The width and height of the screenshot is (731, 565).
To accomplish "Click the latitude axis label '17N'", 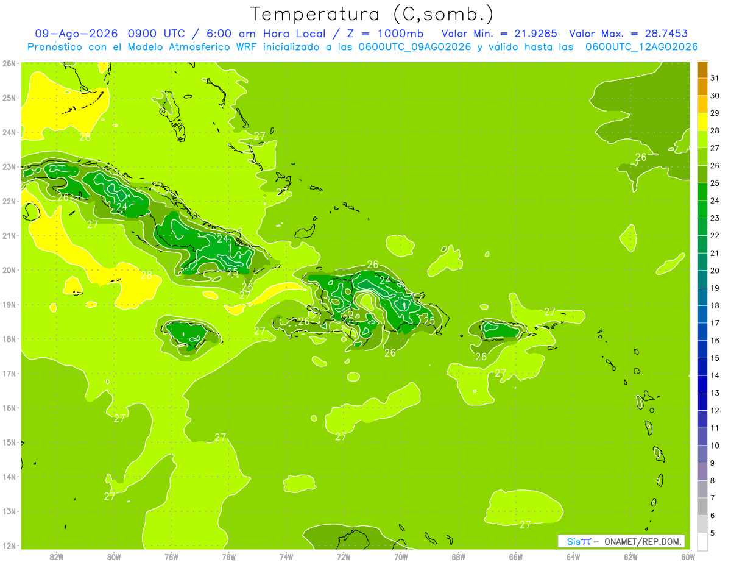I will pos(9,374).
